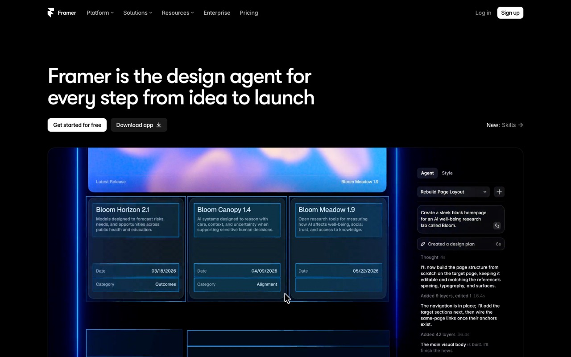Switch to the Style tab
This screenshot has width=571, height=357.
click(x=447, y=173)
